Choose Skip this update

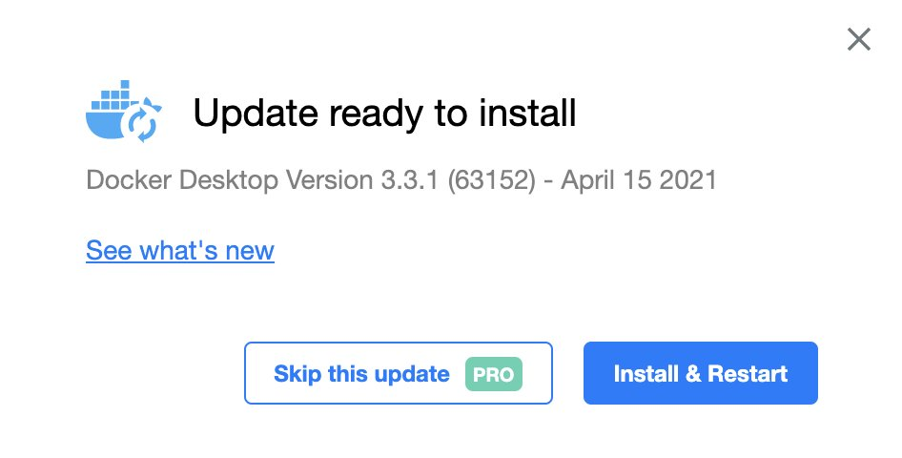coord(361,373)
